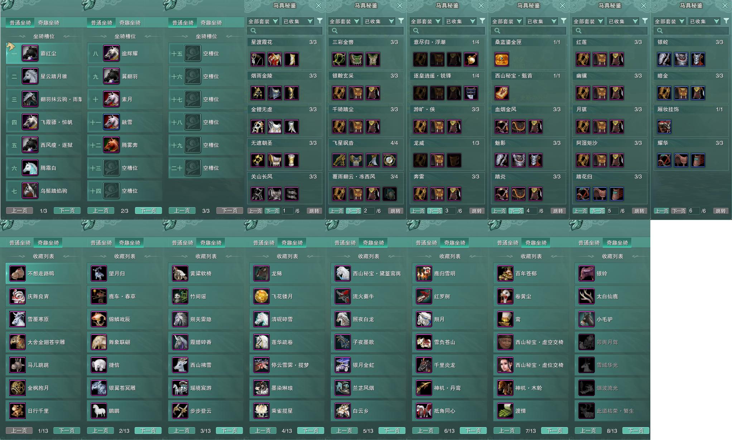Open 已收集 dropdown in the 星渡霞花 panel

(298, 21)
